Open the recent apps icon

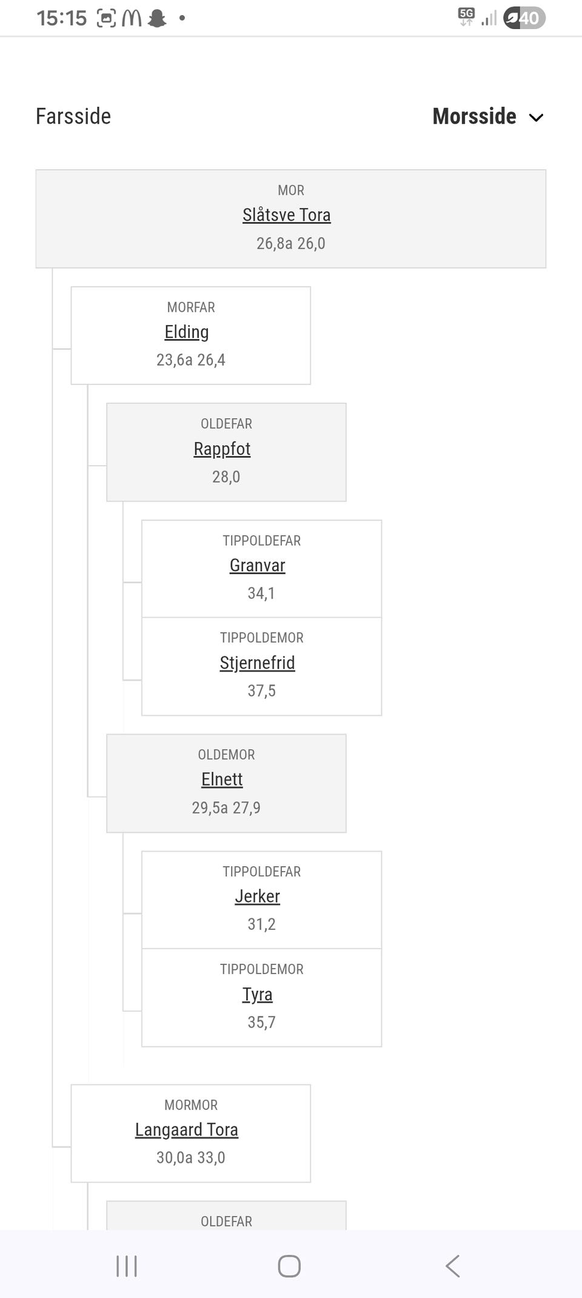pyautogui.click(x=127, y=1266)
